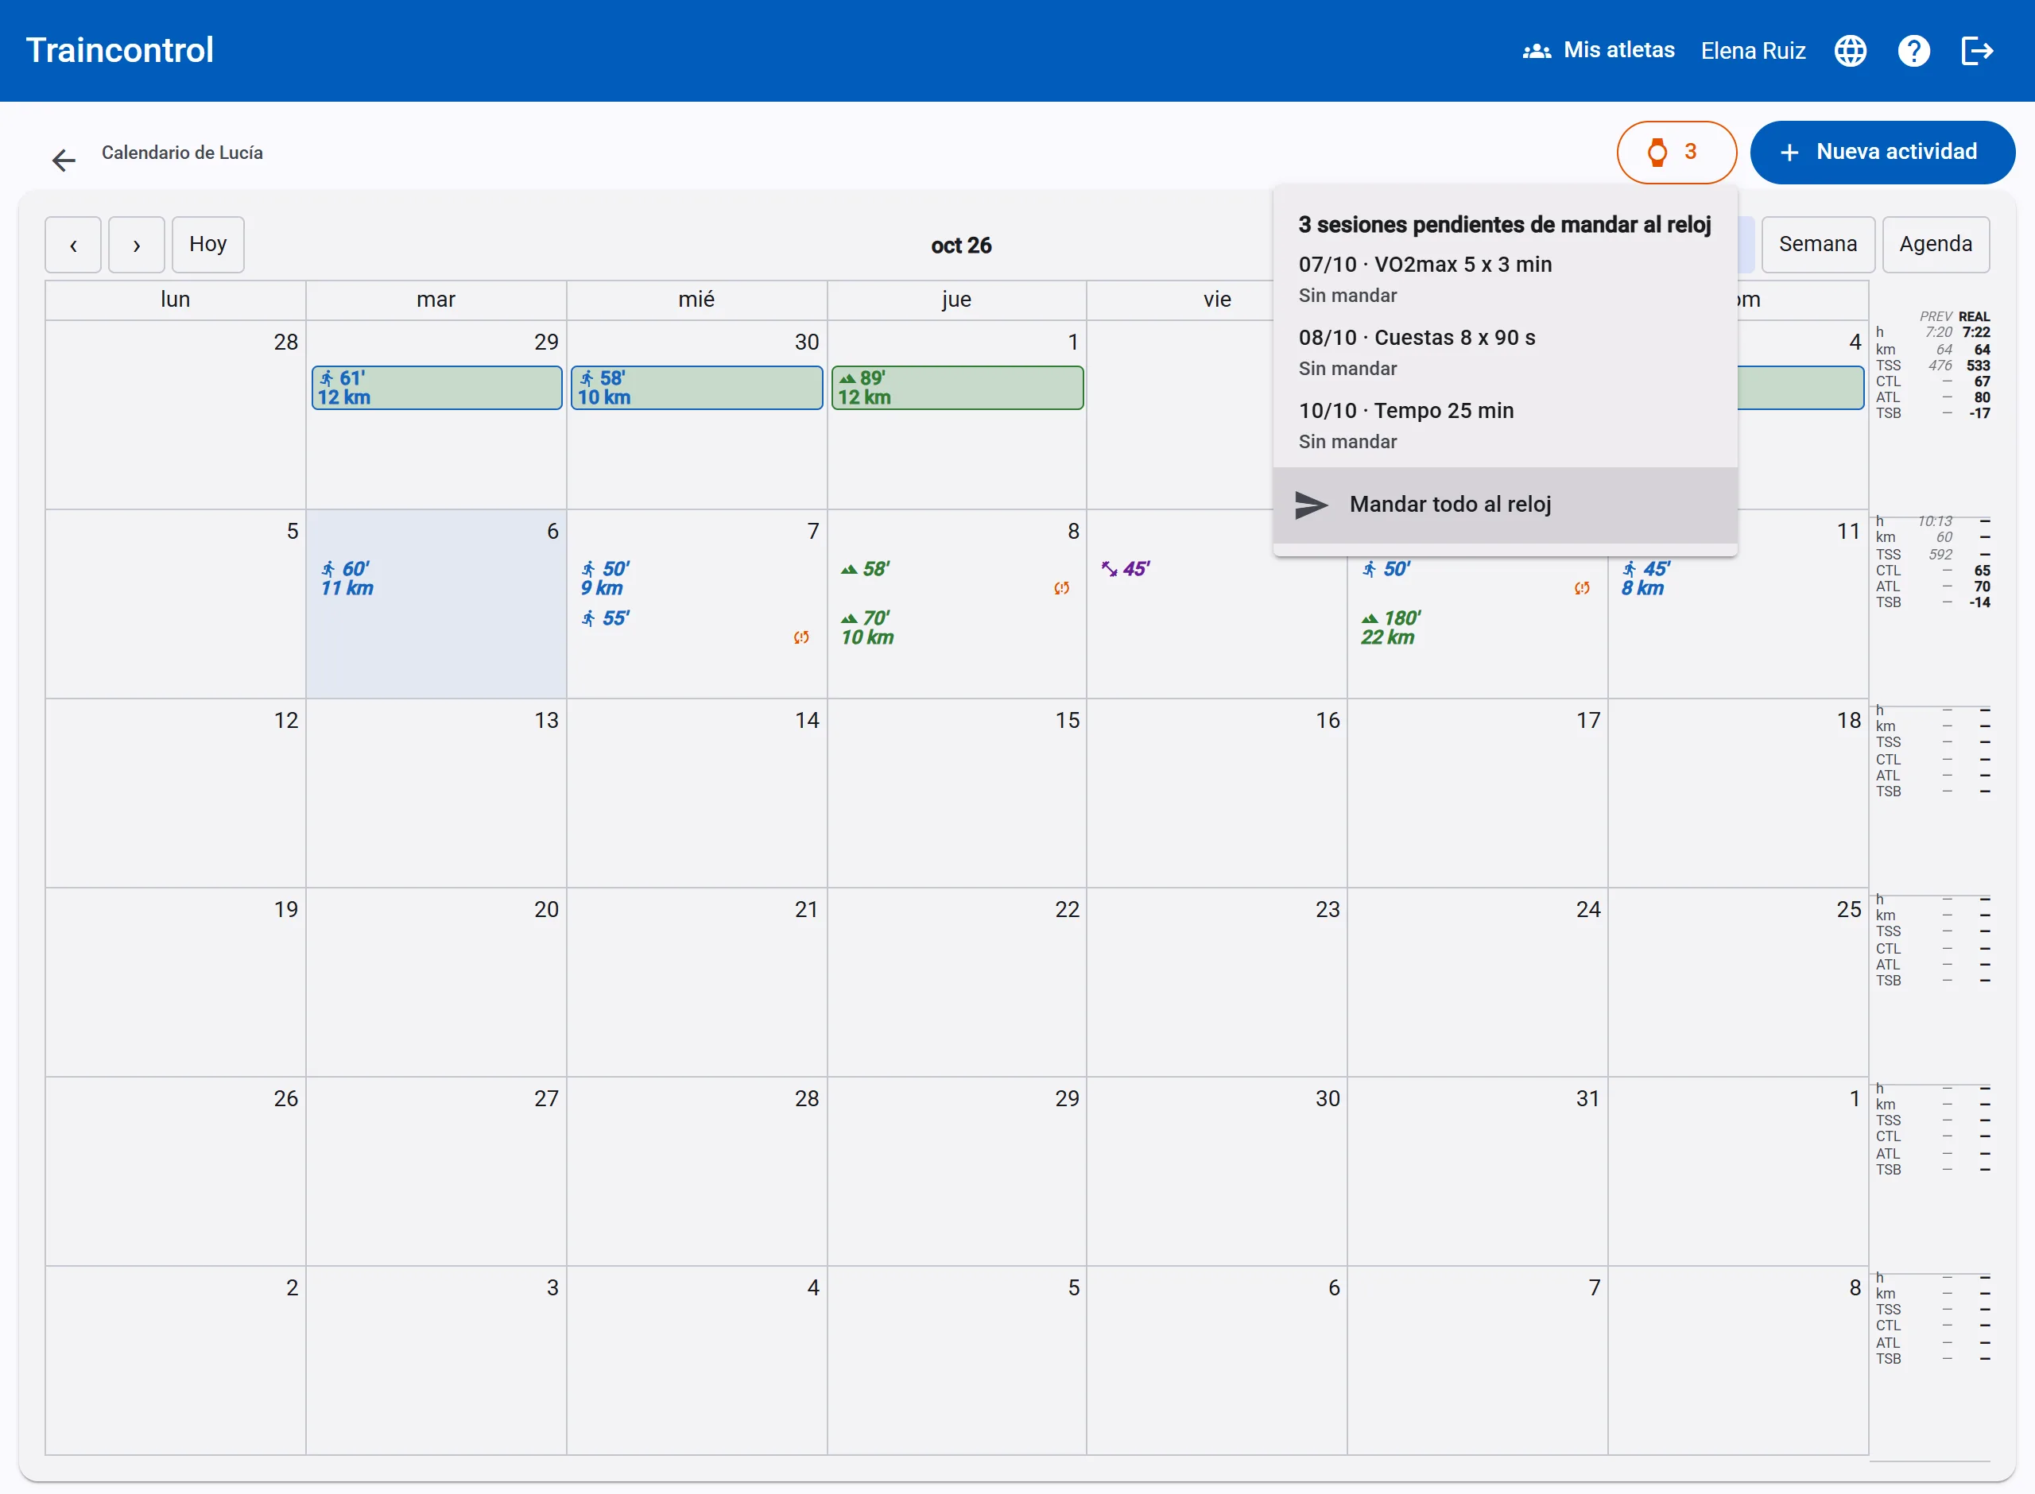Click the Nueva actividad button
Screen dimensions: 2035x1494
(1882, 152)
